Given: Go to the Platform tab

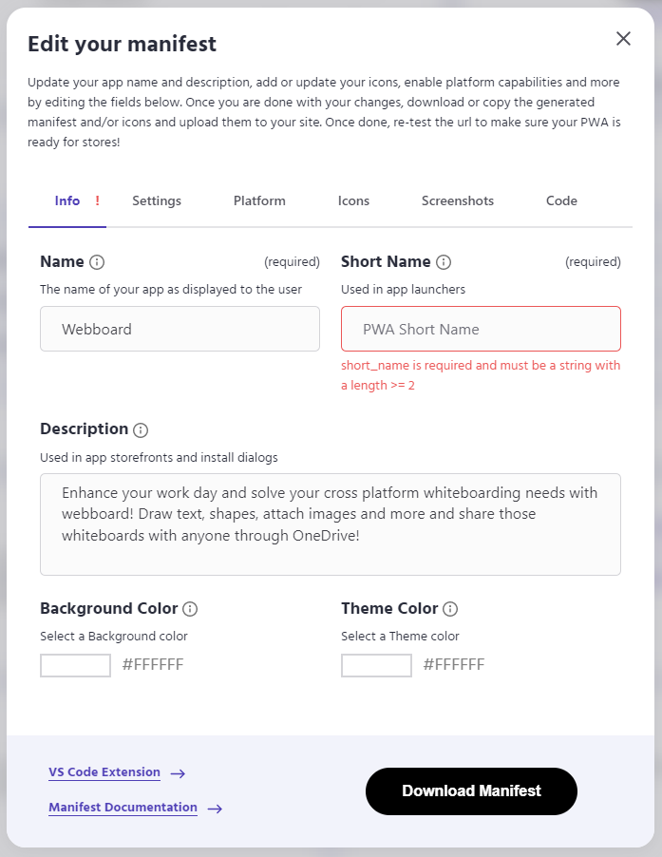Looking at the screenshot, I should 259,200.
